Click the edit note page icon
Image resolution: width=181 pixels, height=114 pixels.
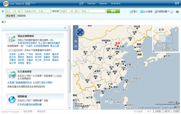(172, 12)
